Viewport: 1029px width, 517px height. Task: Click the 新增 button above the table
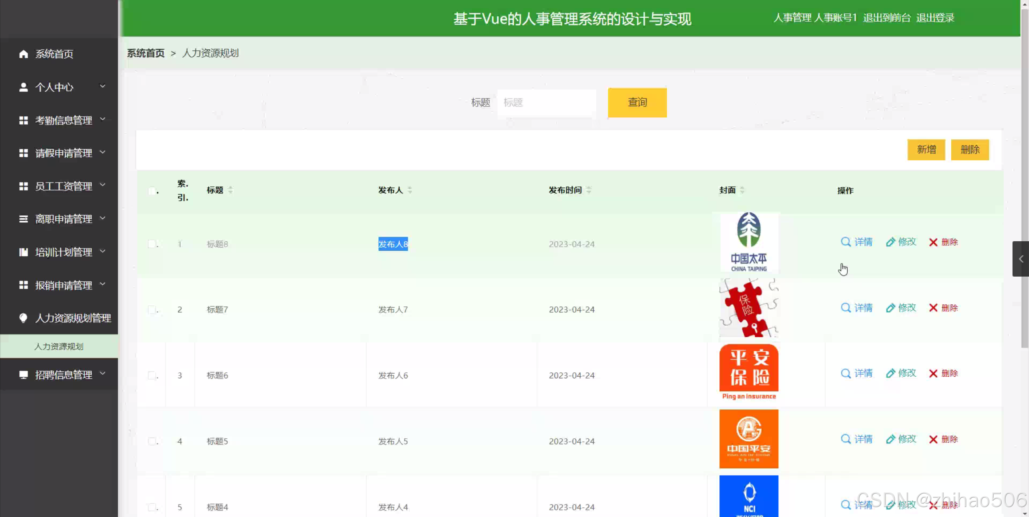[x=926, y=150]
